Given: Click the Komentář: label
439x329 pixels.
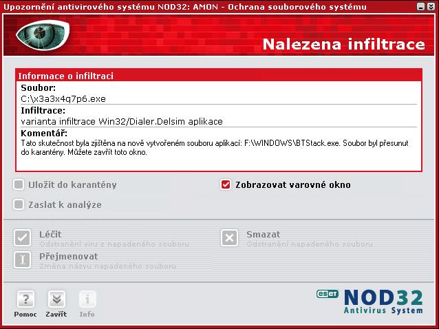Looking at the screenshot, I should point(44,133).
